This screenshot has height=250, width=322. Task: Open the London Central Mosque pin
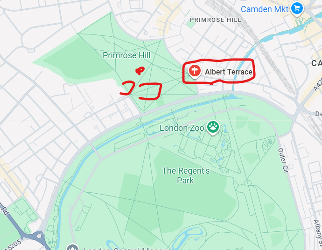point(73,247)
